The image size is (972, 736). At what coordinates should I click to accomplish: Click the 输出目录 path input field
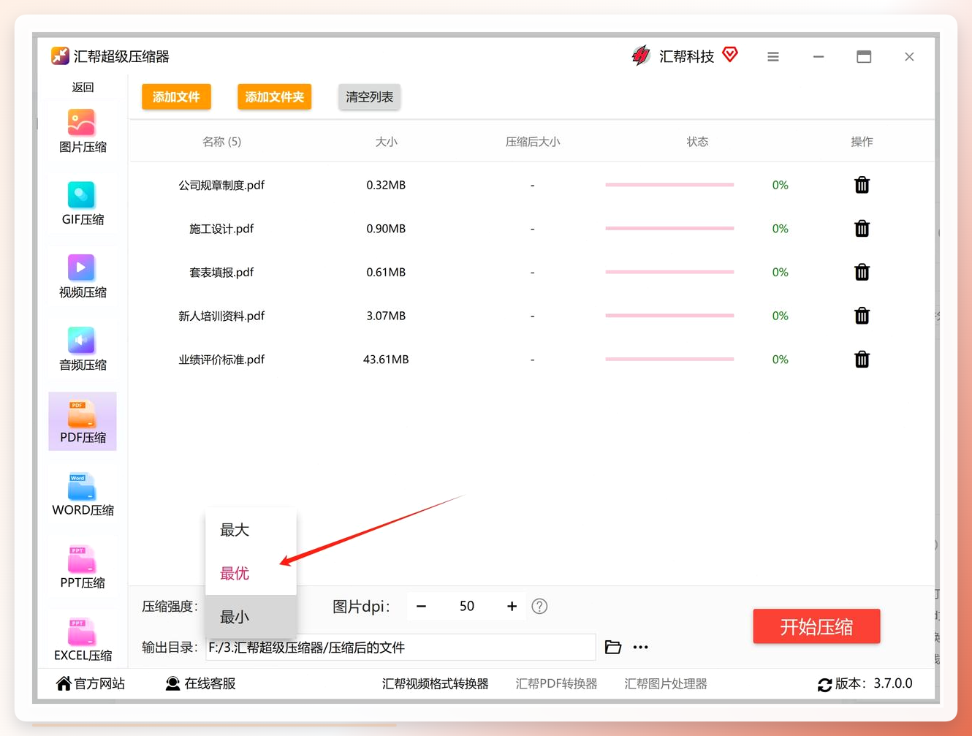coord(400,648)
